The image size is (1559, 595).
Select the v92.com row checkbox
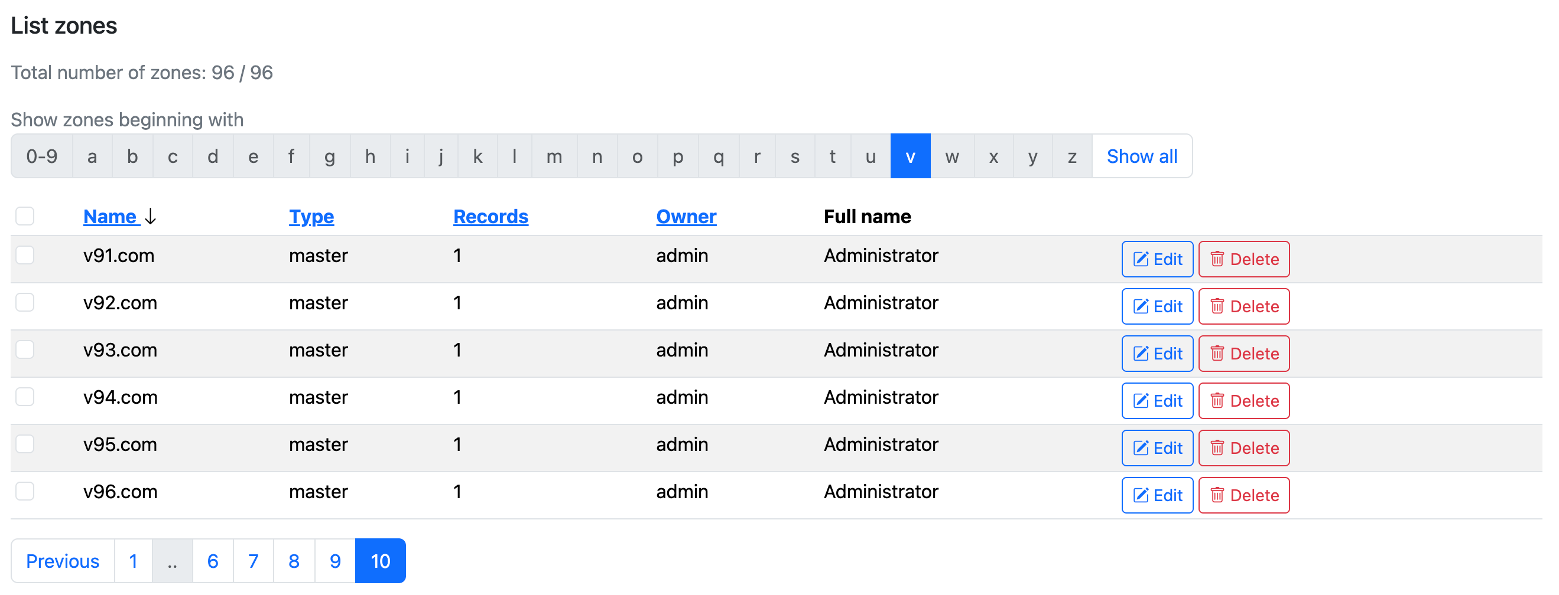[x=25, y=302]
